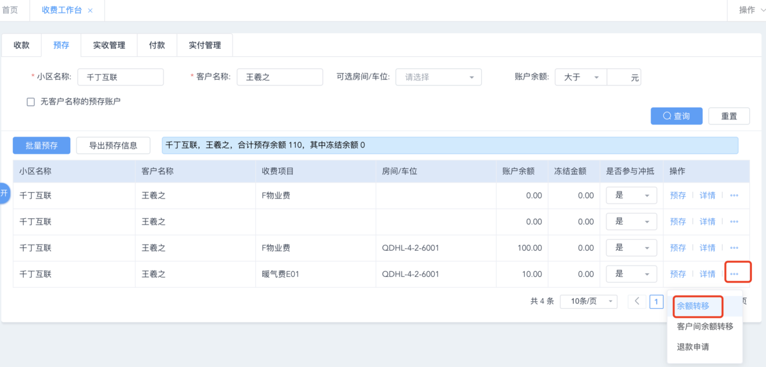Open 是否参与冲抵 dropdown in F物业费 100.00 row

(631, 248)
